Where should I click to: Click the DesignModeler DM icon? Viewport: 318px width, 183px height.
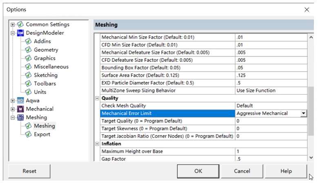click(20, 33)
